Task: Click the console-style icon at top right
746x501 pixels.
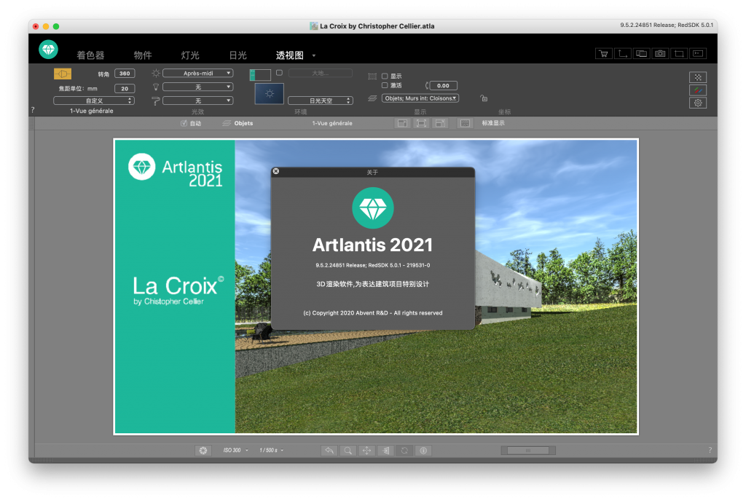Action: tap(698, 53)
